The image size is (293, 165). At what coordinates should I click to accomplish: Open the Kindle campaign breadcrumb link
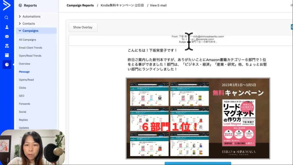[122, 5]
